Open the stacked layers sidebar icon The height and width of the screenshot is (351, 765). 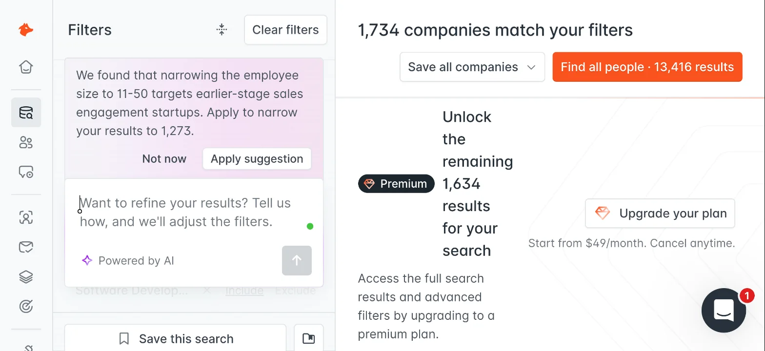click(26, 277)
